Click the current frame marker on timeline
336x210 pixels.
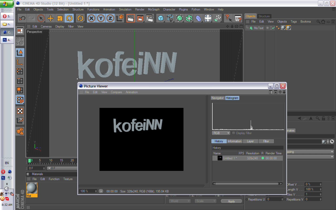(29, 161)
